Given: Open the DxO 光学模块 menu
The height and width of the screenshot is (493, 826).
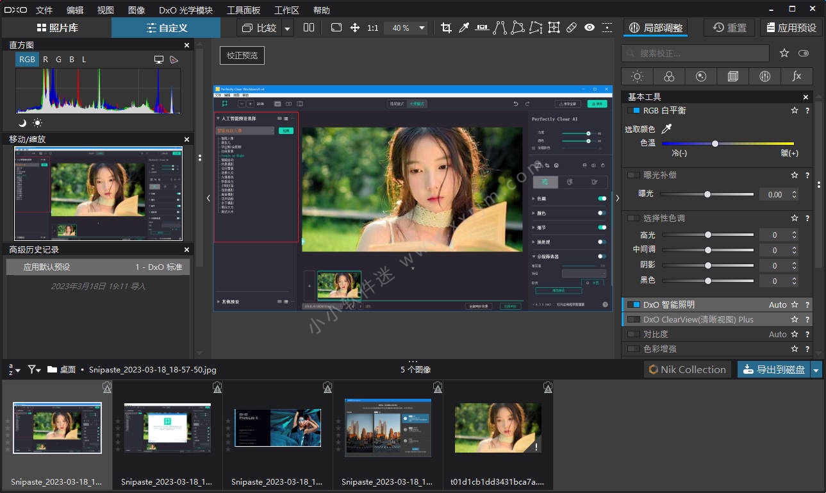Looking at the screenshot, I should 186,10.
